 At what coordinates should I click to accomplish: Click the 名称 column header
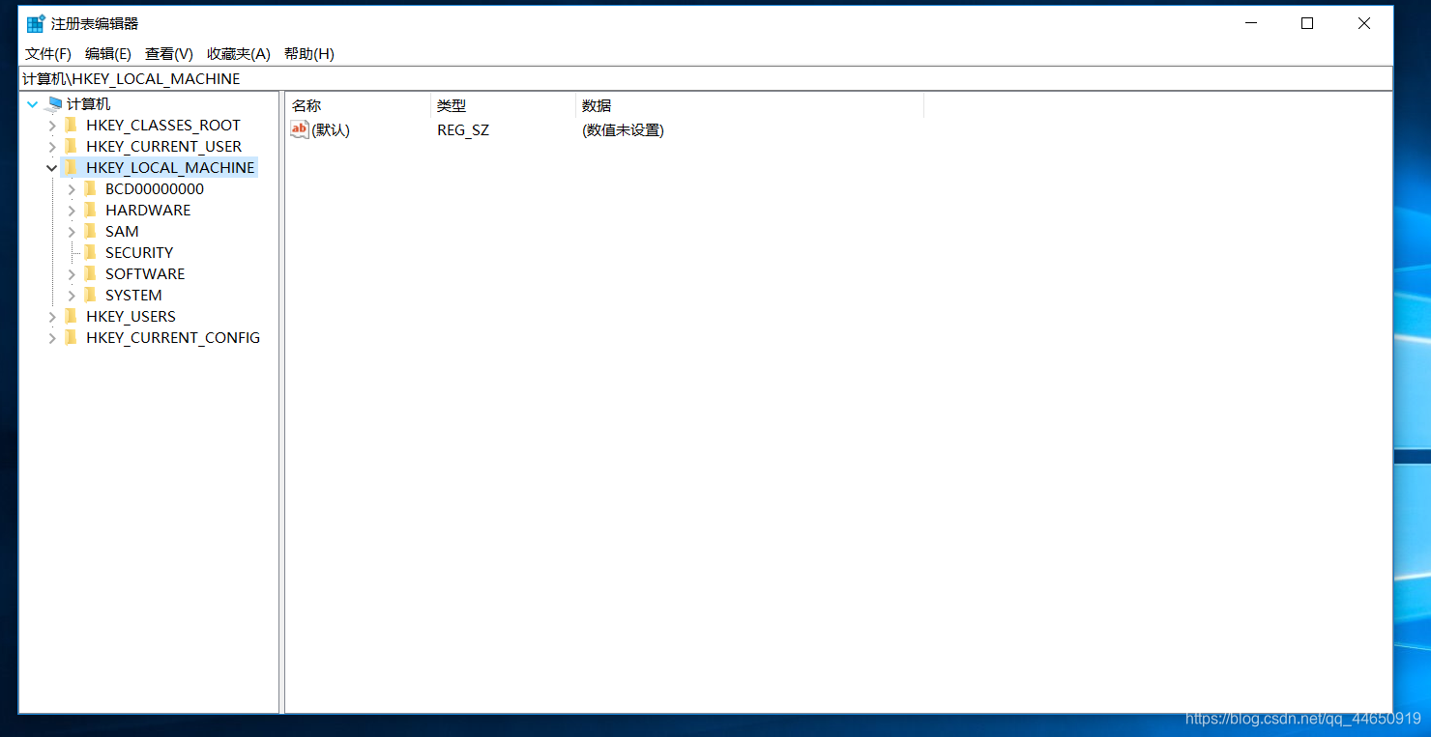pos(358,106)
